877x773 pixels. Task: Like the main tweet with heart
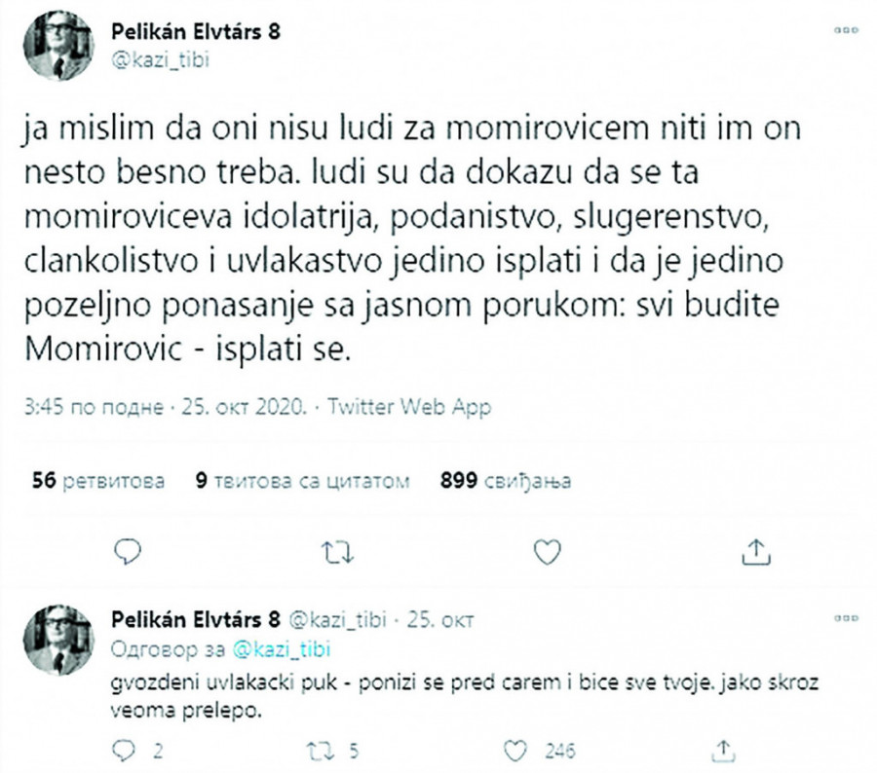[547, 551]
